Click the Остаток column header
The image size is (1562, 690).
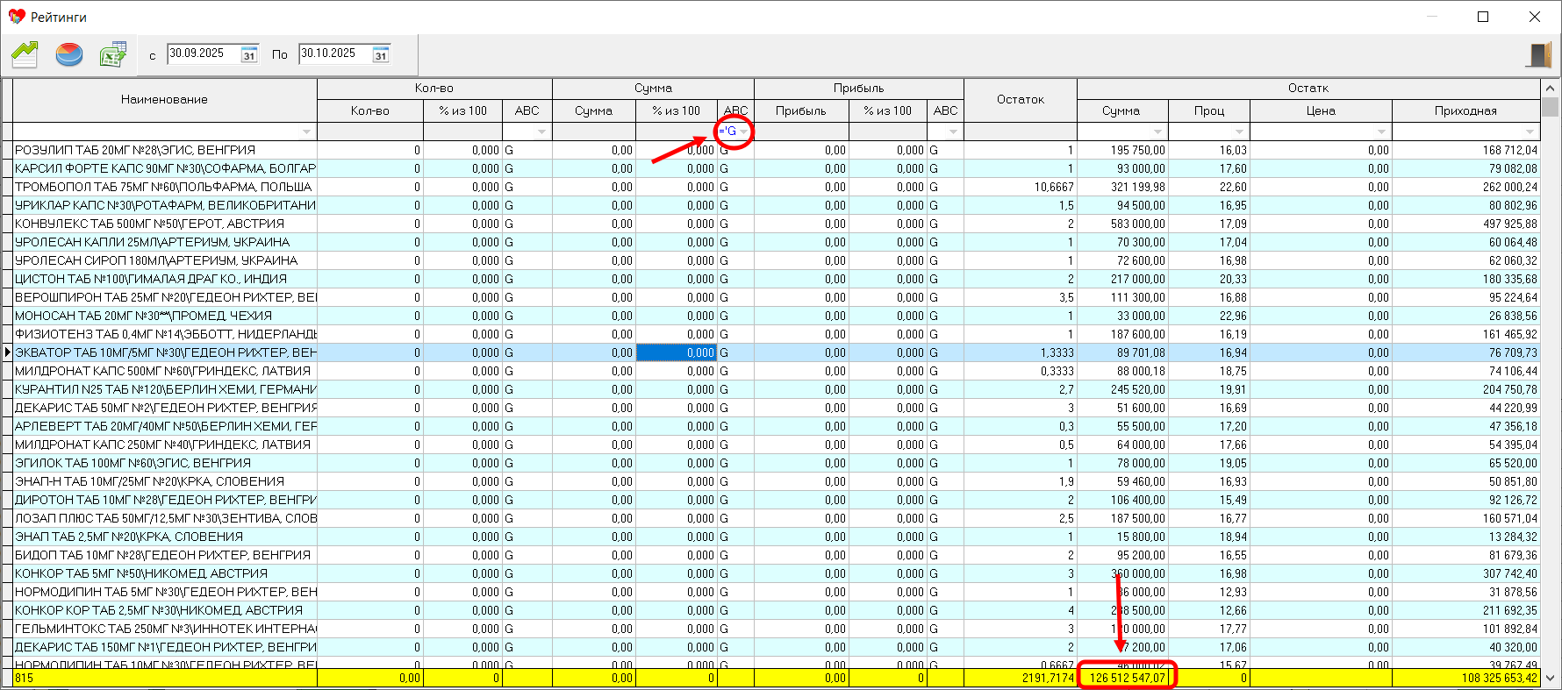click(x=1020, y=99)
